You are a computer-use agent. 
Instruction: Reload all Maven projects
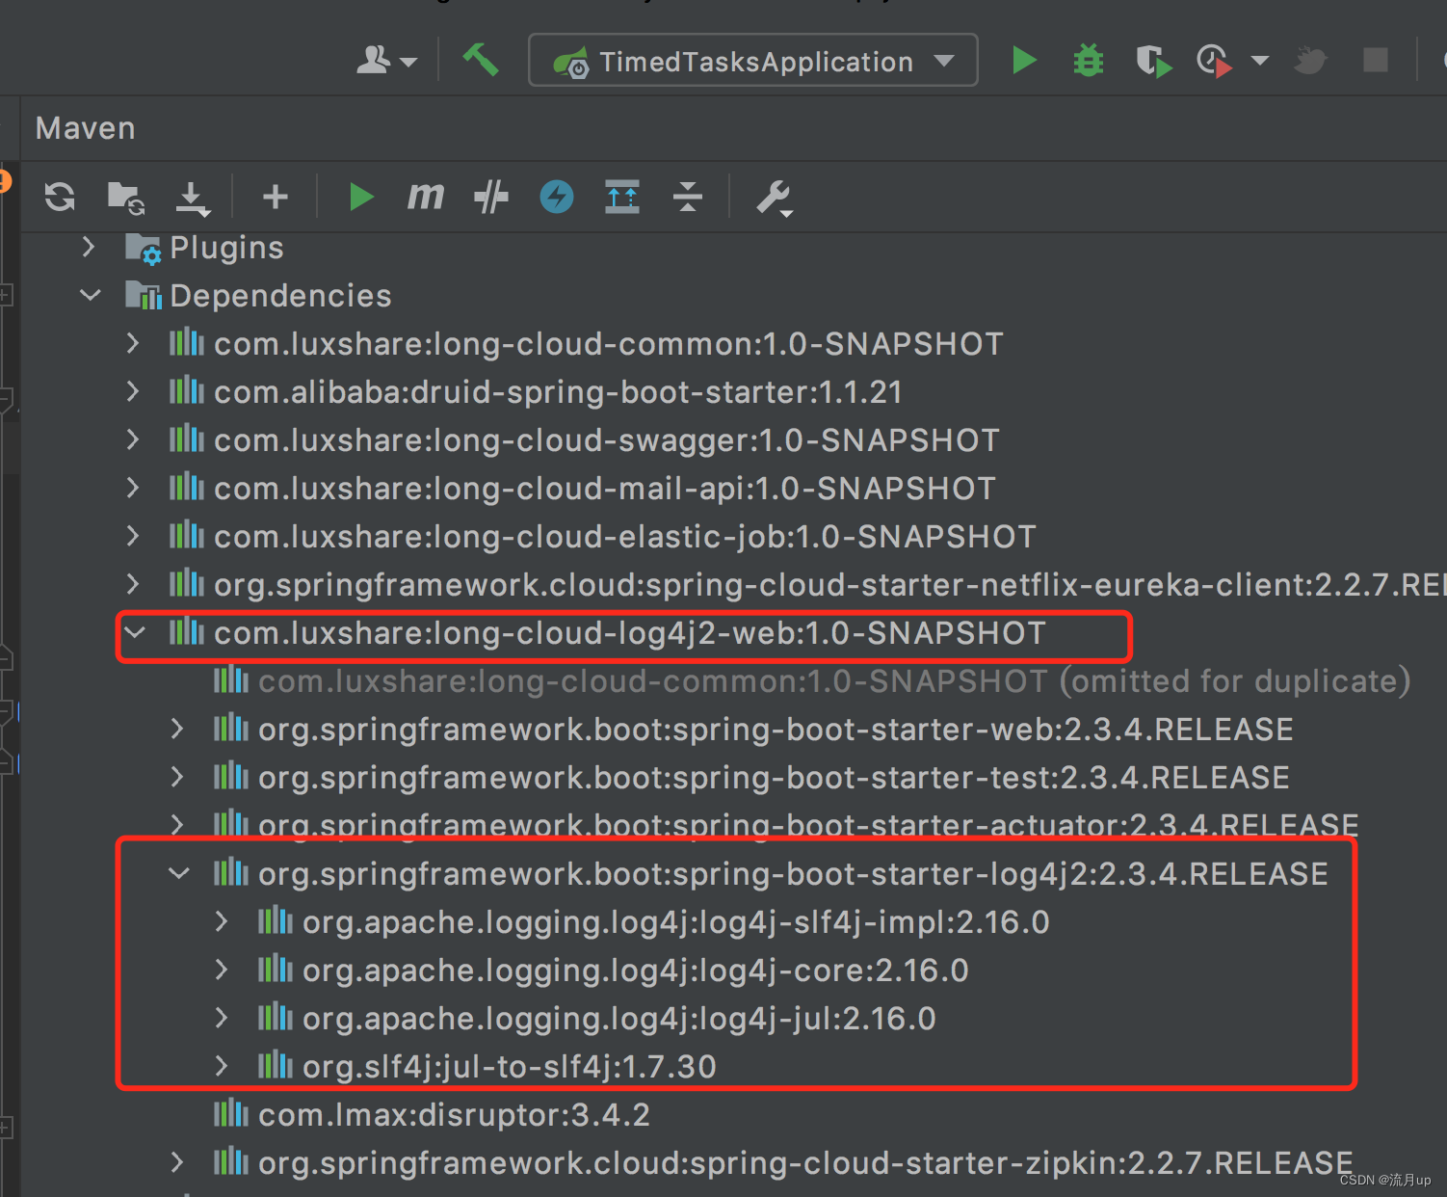(x=60, y=197)
